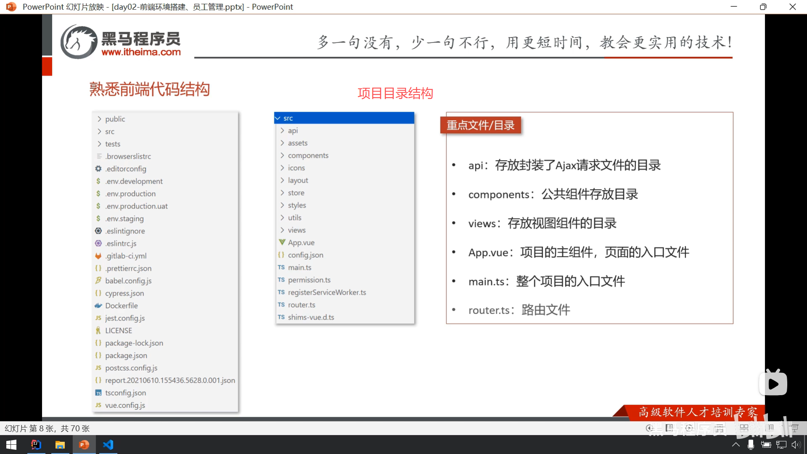Click the volume speaker tray icon
Screen dimensions: 807x454
click(796, 445)
